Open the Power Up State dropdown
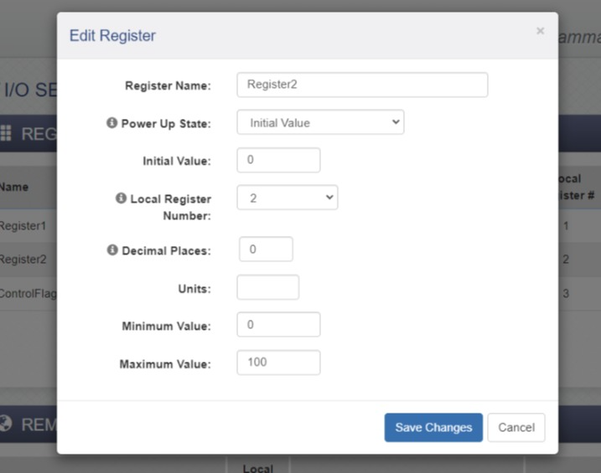 320,122
